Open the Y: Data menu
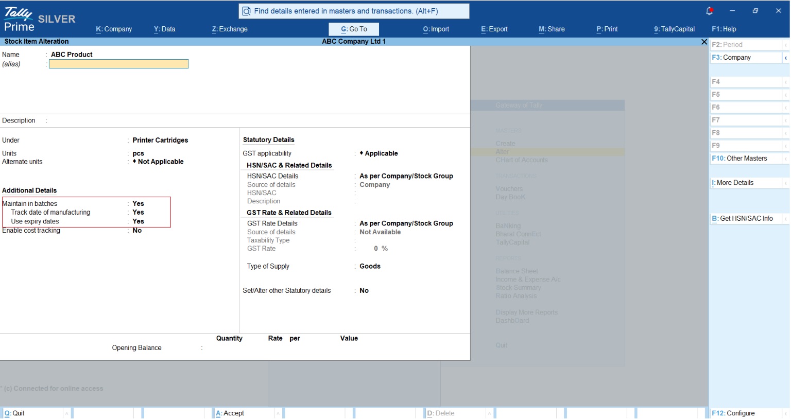The image size is (791, 419). [x=164, y=29]
